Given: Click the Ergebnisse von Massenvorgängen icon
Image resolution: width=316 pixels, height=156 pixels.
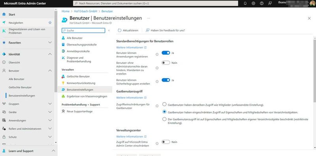Looking at the screenshot, I should tap(63, 96).
